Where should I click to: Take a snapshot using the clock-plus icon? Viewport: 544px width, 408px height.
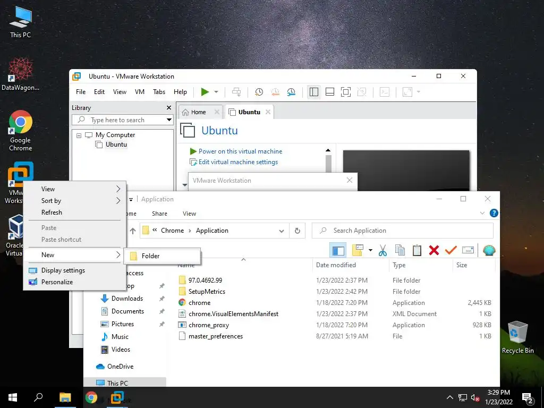coord(259,92)
